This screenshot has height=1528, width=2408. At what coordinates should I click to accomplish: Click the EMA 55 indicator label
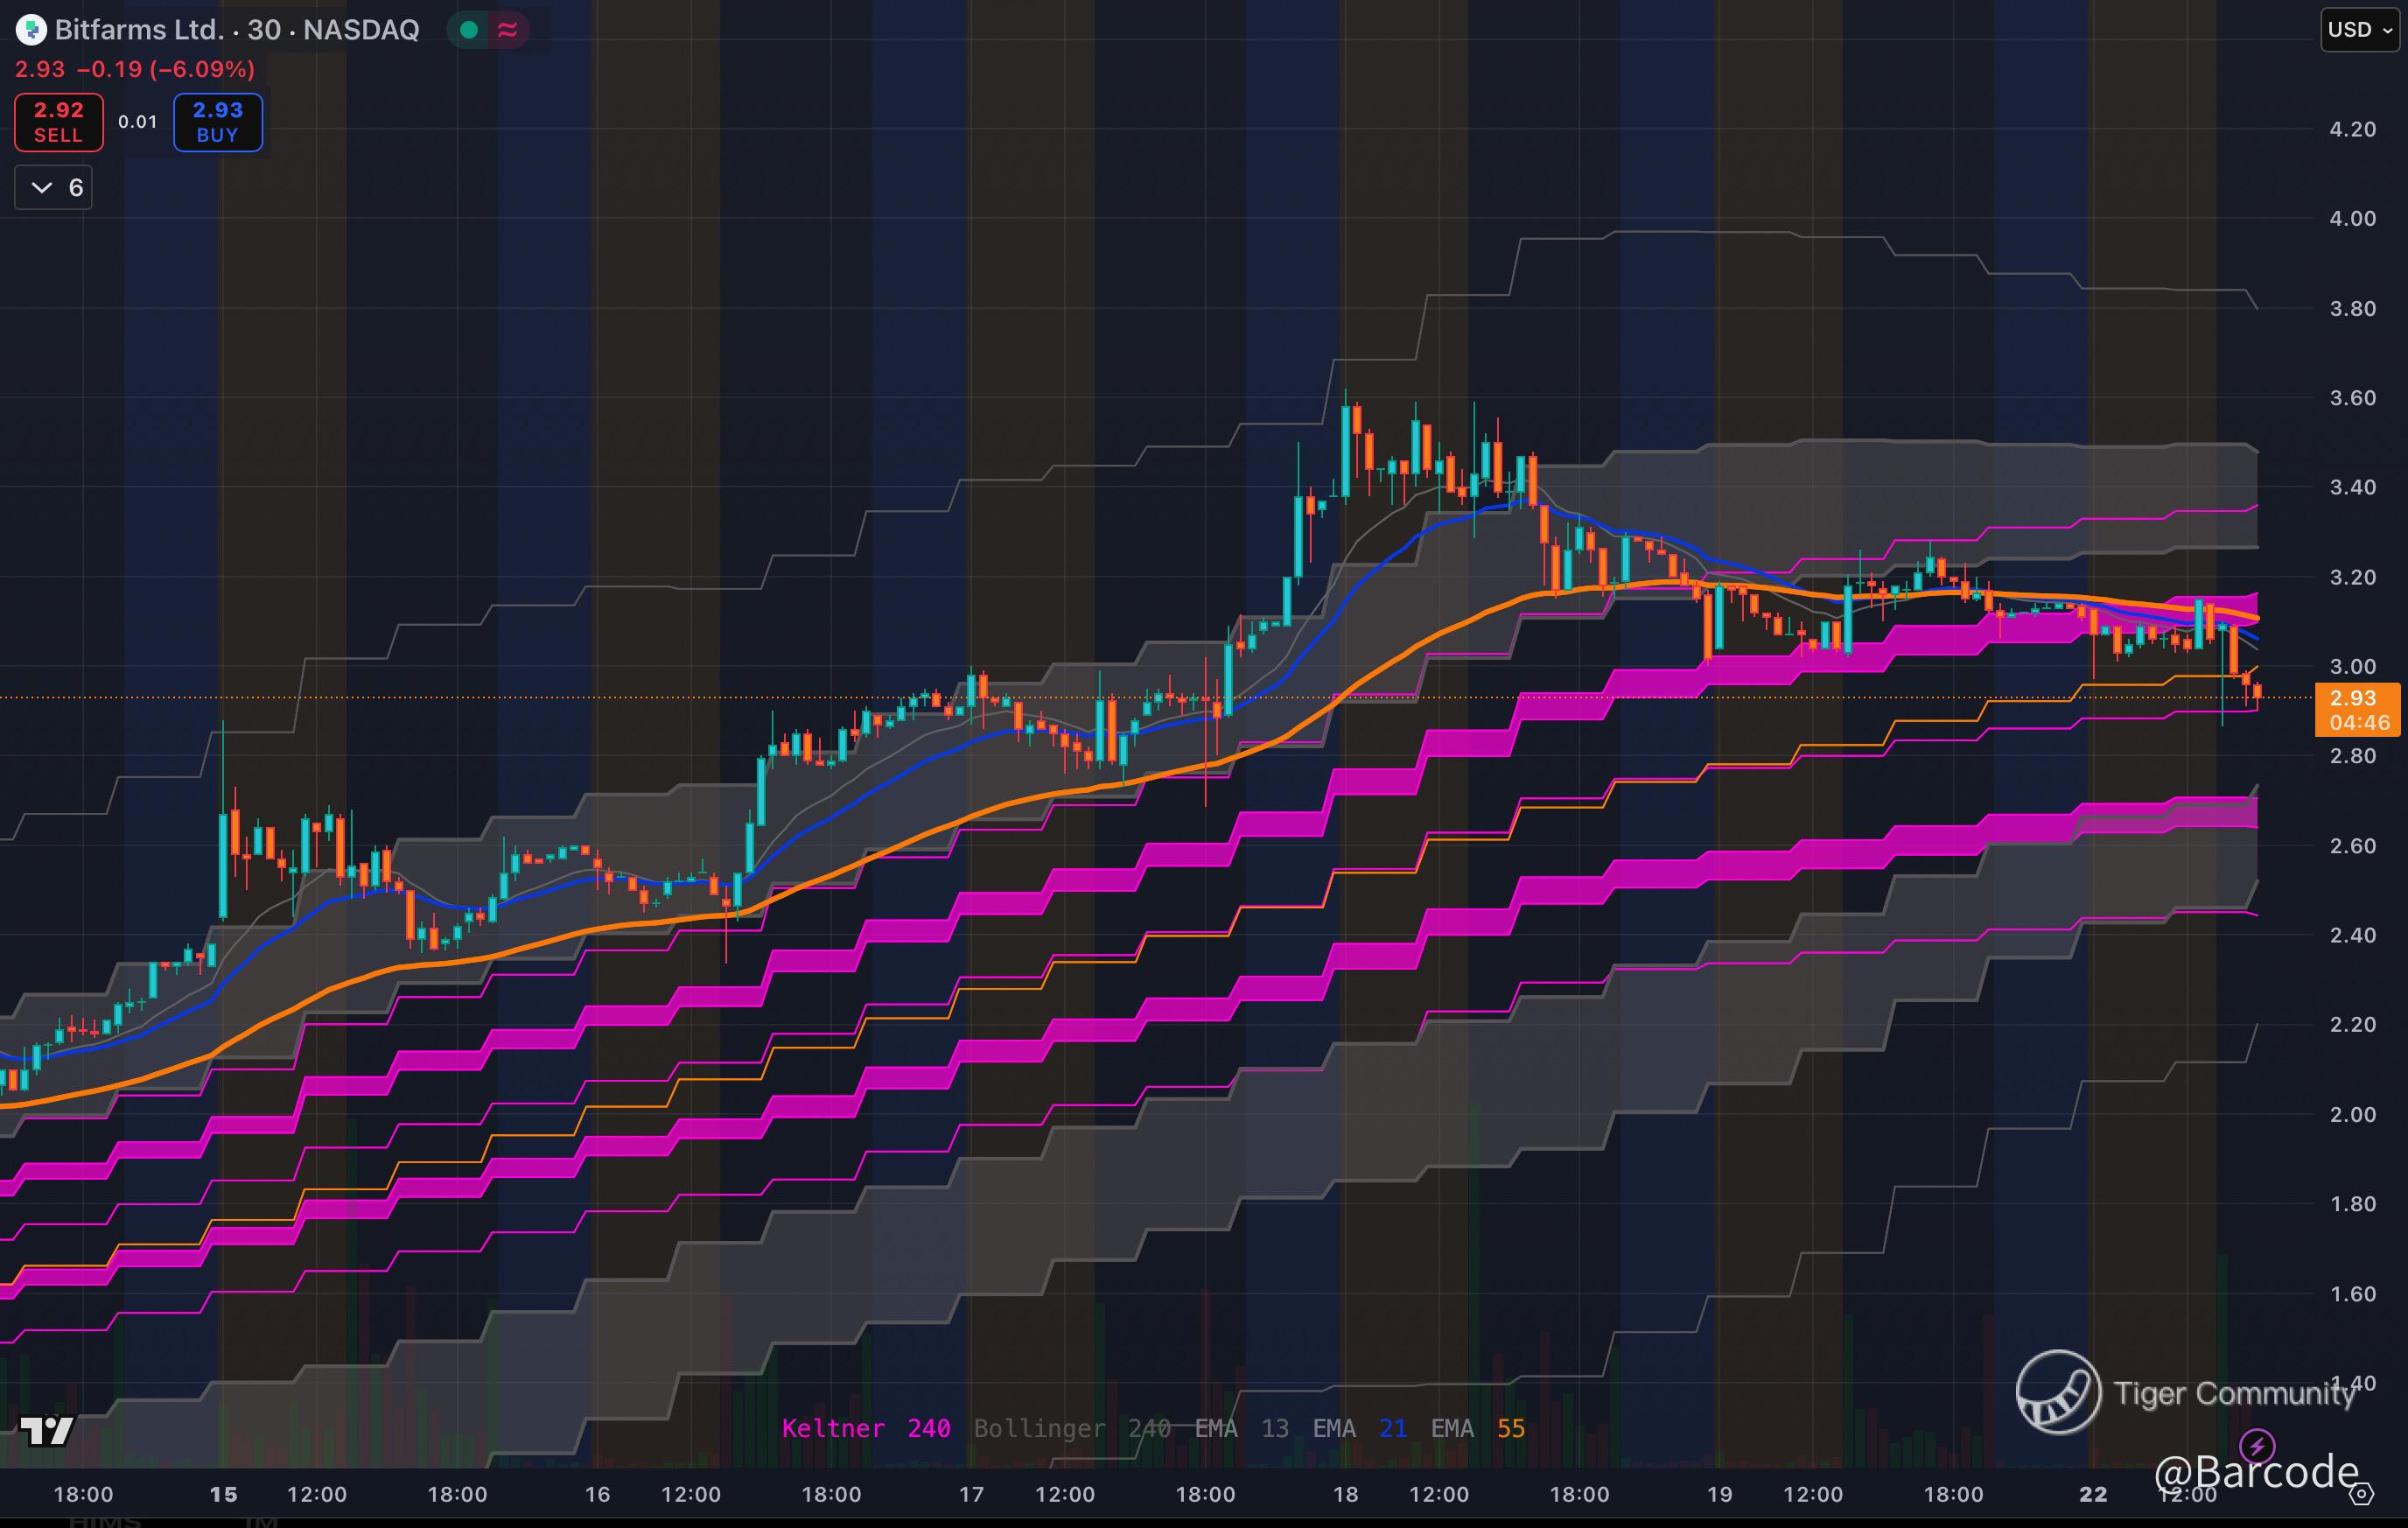pyautogui.click(x=1477, y=1428)
